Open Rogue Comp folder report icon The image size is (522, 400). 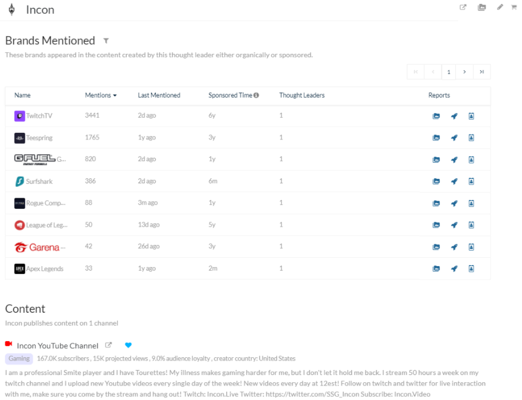(436, 203)
